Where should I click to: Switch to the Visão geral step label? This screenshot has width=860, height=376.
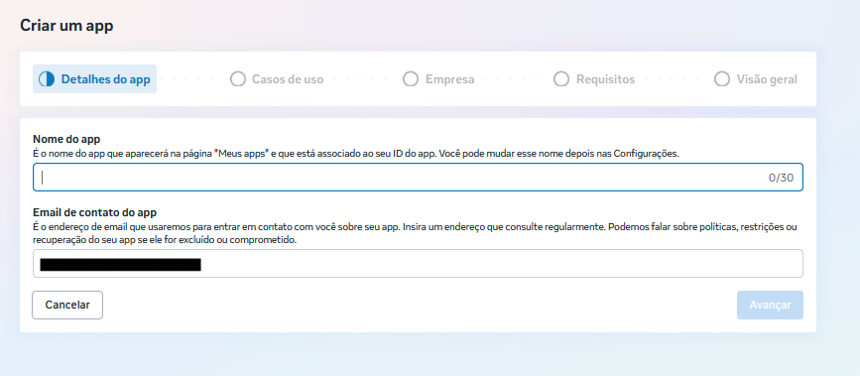point(767,79)
